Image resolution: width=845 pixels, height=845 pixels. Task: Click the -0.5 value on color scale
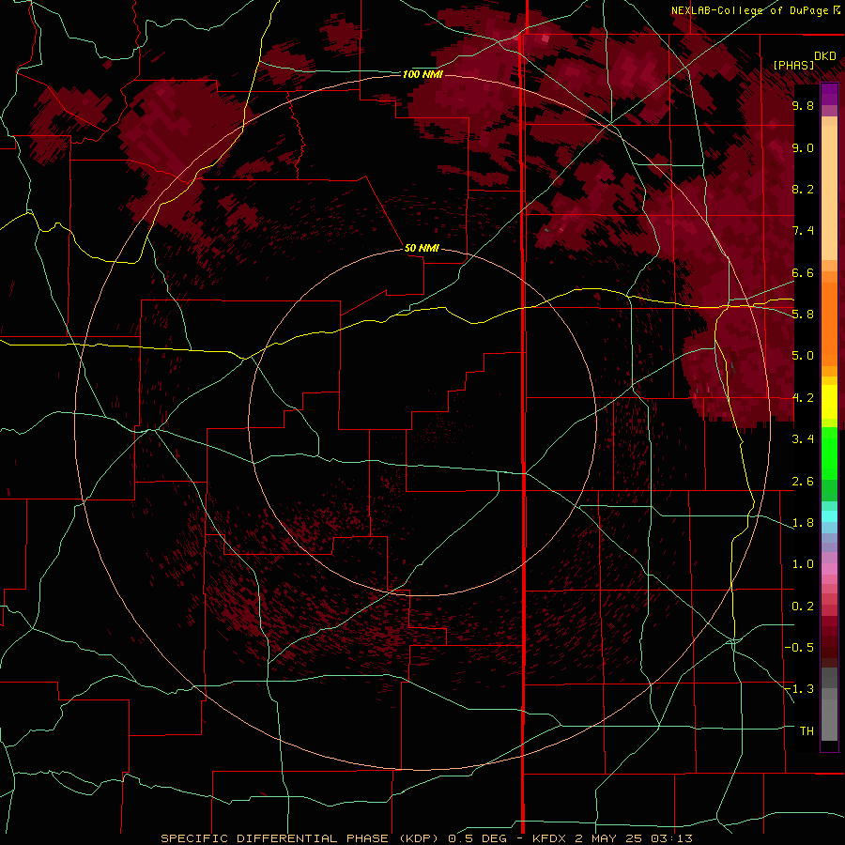(x=800, y=648)
